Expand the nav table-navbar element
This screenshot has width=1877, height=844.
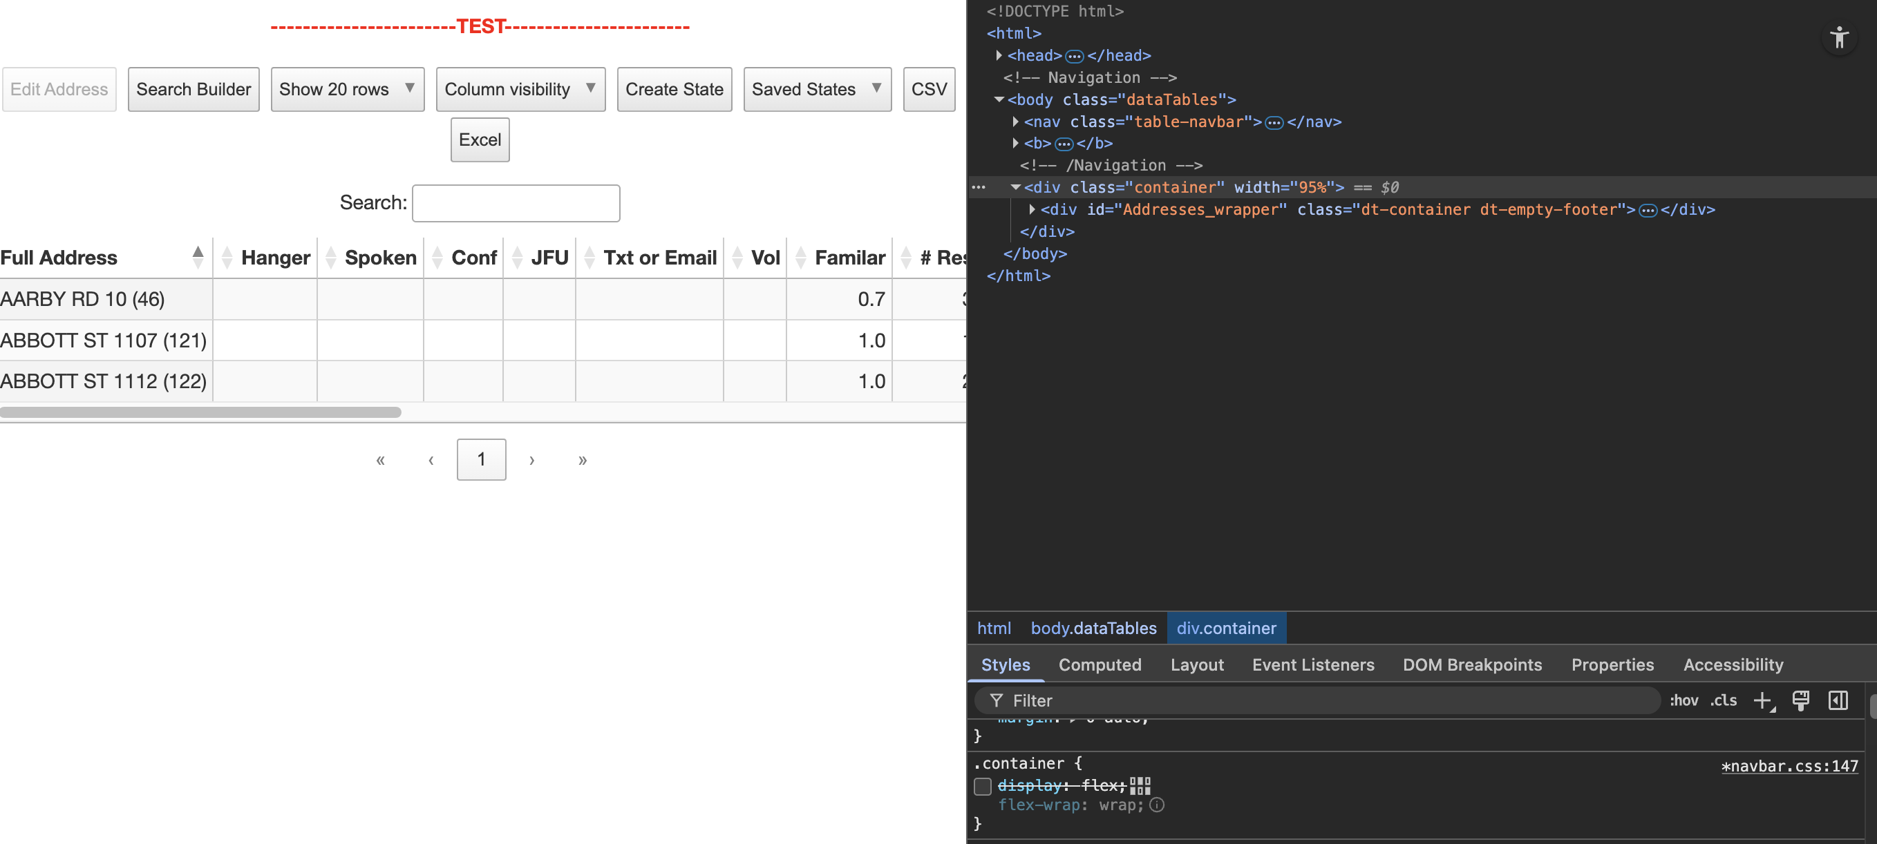point(1016,122)
